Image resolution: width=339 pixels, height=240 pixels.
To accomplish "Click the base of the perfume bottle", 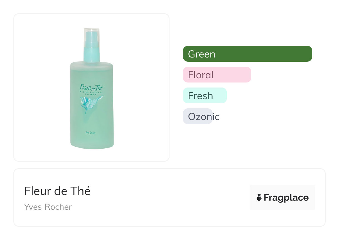I will [x=92, y=144].
